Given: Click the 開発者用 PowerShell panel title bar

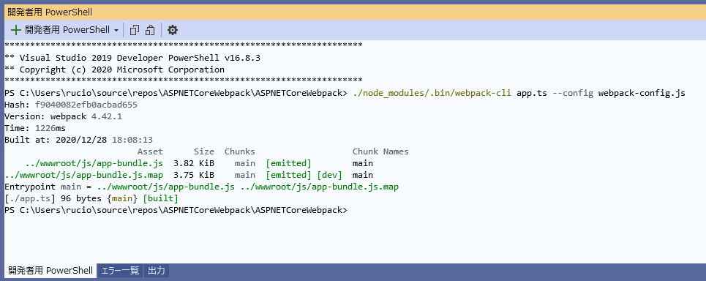Looking at the screenshot, I should (x=353, y=12).
